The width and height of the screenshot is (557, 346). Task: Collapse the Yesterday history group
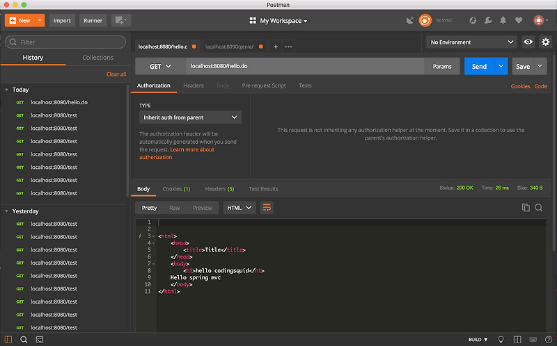(x=6, y=211)
